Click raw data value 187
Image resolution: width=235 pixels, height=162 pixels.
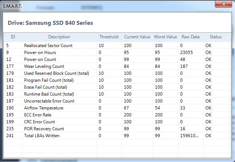[x=184, y=66]
